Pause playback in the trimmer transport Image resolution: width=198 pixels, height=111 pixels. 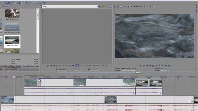(57, 66)
